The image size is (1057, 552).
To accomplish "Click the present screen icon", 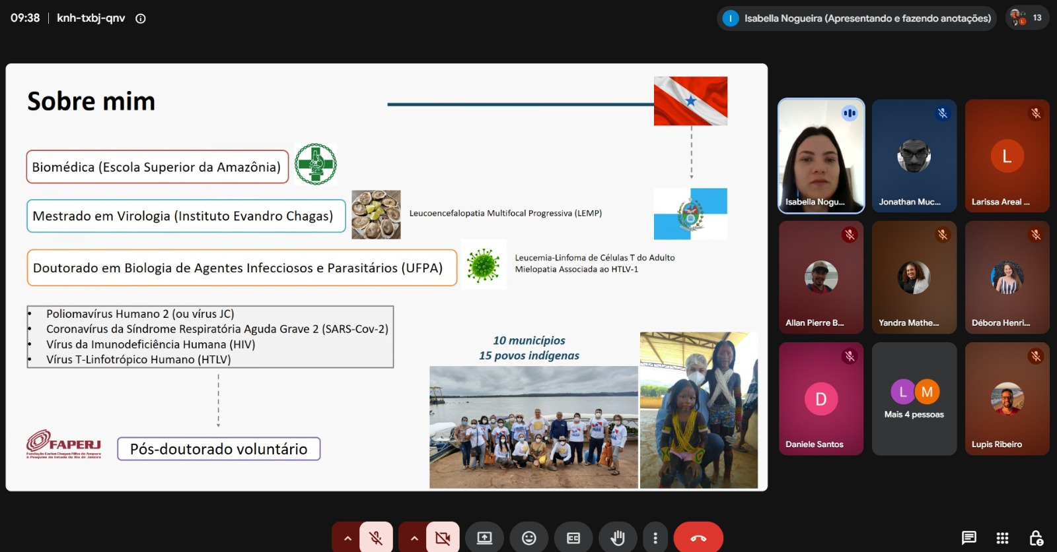I will [x=484, y=538].
